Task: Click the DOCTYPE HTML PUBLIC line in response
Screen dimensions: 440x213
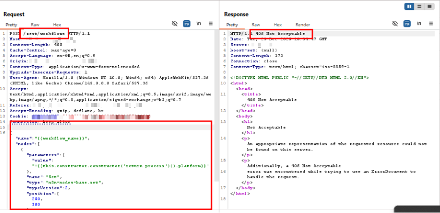Action: pyautogui.click(x=299, y=78)
